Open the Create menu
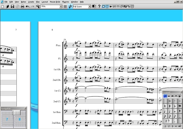Image resolution: width=183 pixels, height=129 pixels. [31, 2]
